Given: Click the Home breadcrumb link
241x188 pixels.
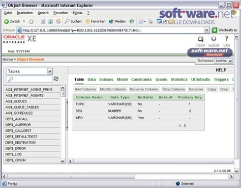Looking at the screenshot, I should click(8, 60).
